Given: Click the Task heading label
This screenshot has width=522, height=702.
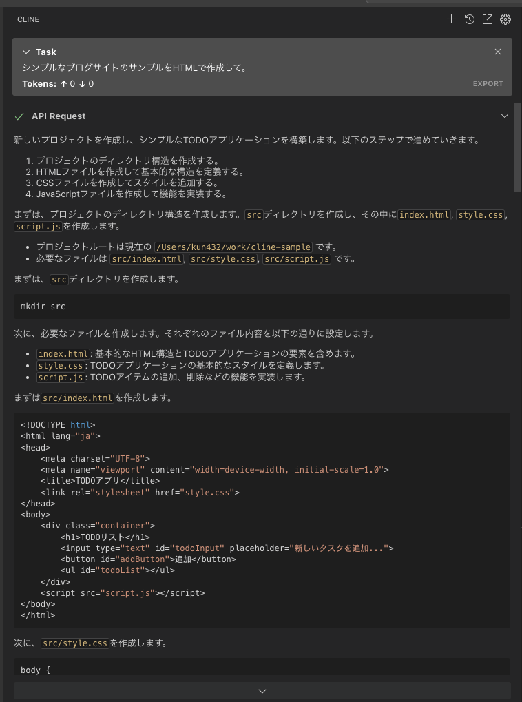Looking at the screenshot, I should coord(46,52).
